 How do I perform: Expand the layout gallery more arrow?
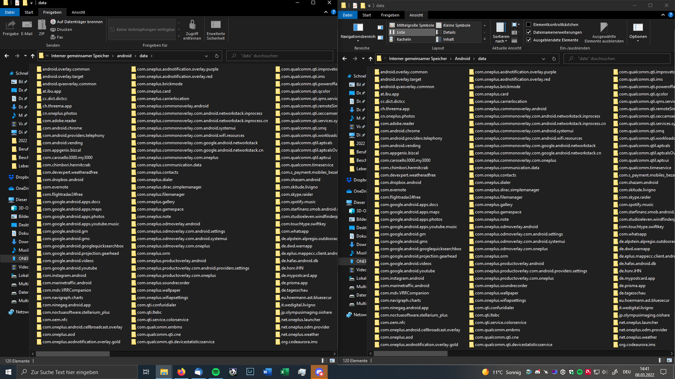click(x=484, y=39)
